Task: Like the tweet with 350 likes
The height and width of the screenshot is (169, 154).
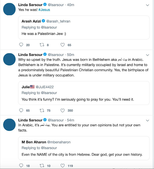Action: pyautogui.click(x=63, y=110)
